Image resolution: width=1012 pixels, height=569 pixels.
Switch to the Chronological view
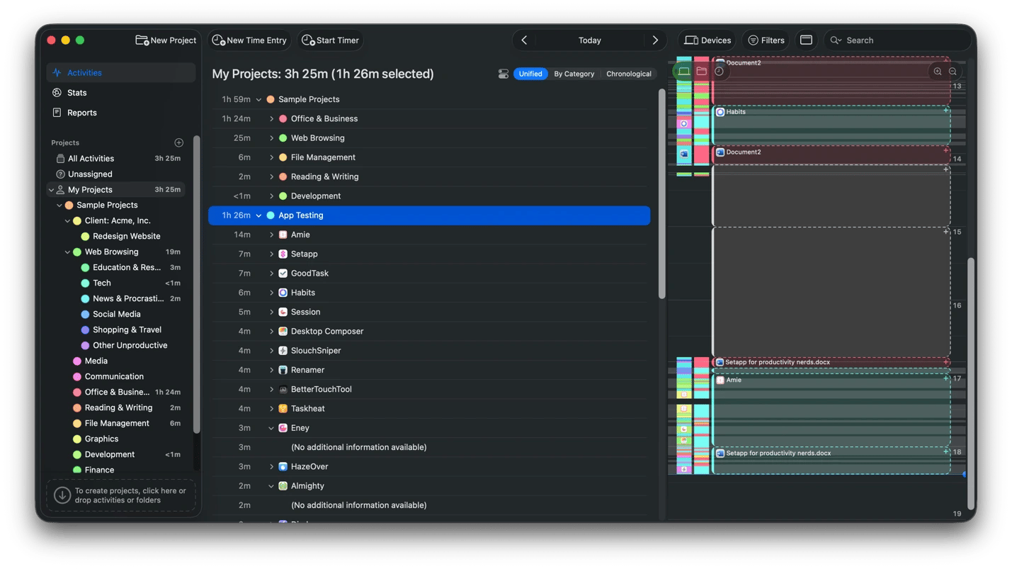(629, 74)
